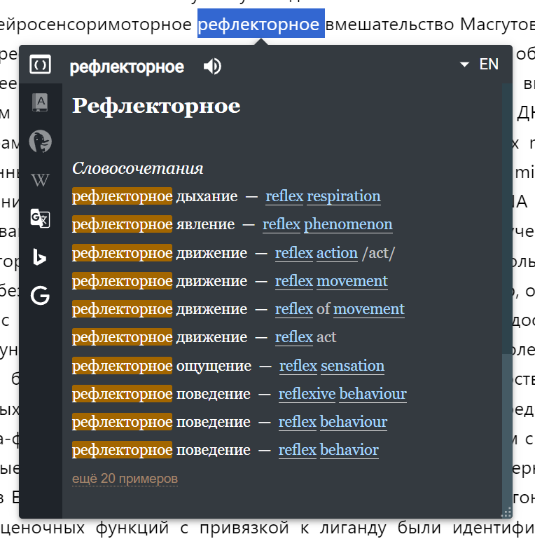Click the header word 'рефлекторное' in popup

click(x=127, y=67)
